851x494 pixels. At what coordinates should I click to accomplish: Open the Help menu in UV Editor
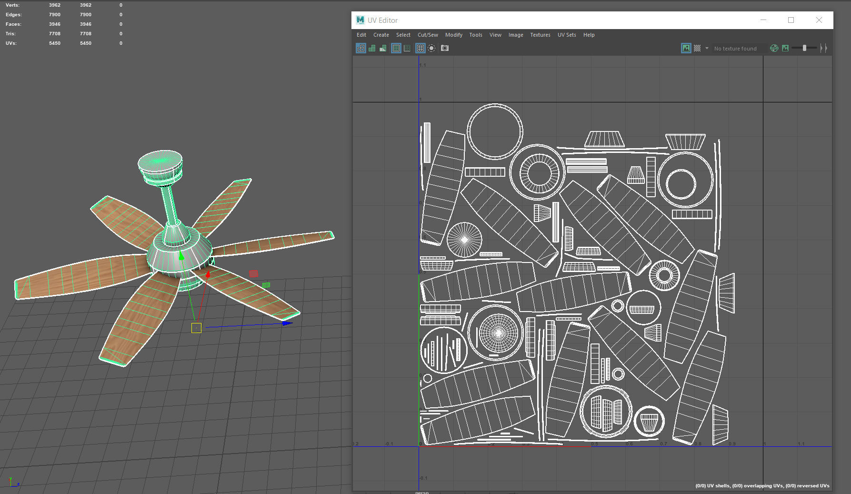pos(589,35)
